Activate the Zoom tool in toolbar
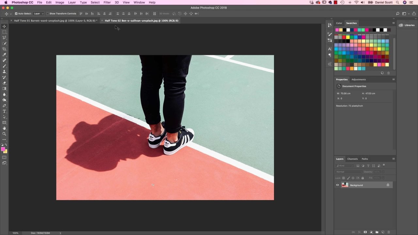 pyautogui.click(x=4, y=134)
